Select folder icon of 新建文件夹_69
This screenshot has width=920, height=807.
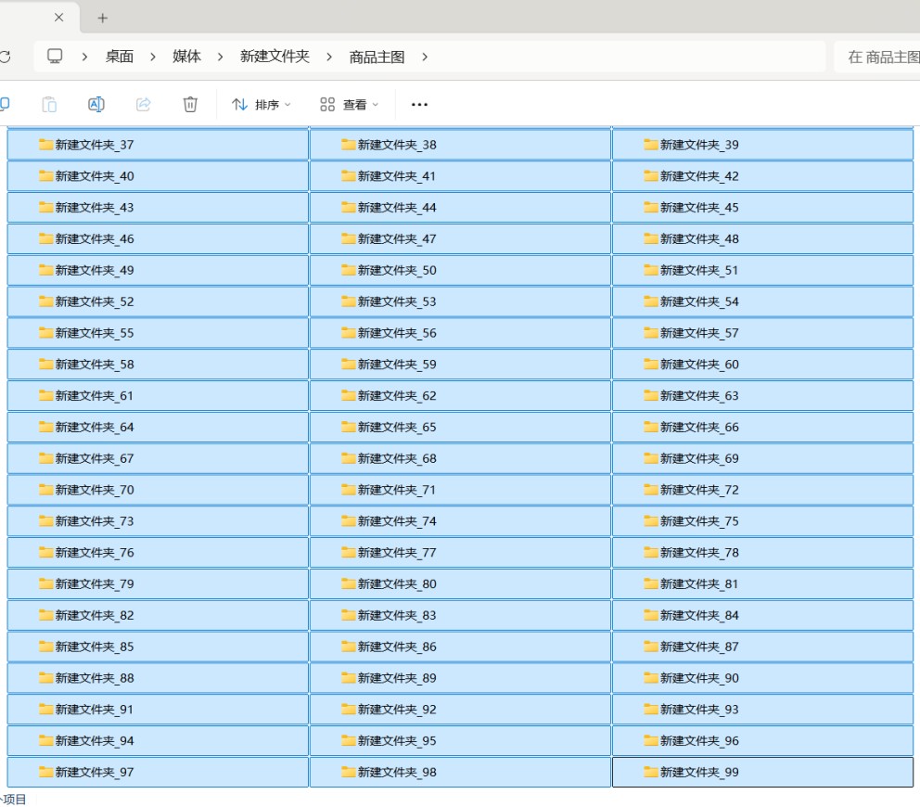pyautogui.click(x=651, y=458)
